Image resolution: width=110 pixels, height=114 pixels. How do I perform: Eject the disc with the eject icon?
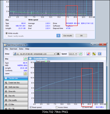(58, 54)
